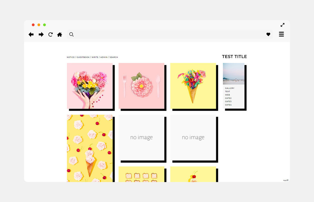Click inside the address search bar
Screen dimensions: 314x202
coord(170,34)
